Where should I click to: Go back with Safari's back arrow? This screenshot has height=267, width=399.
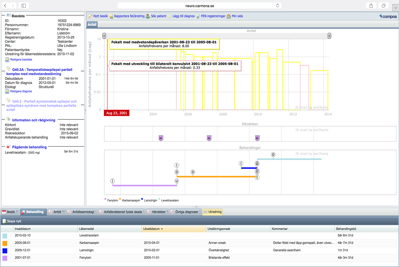[6, 5]
